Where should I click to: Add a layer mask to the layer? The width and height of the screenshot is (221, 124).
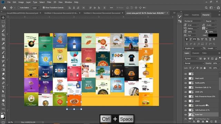pos(198,122)
